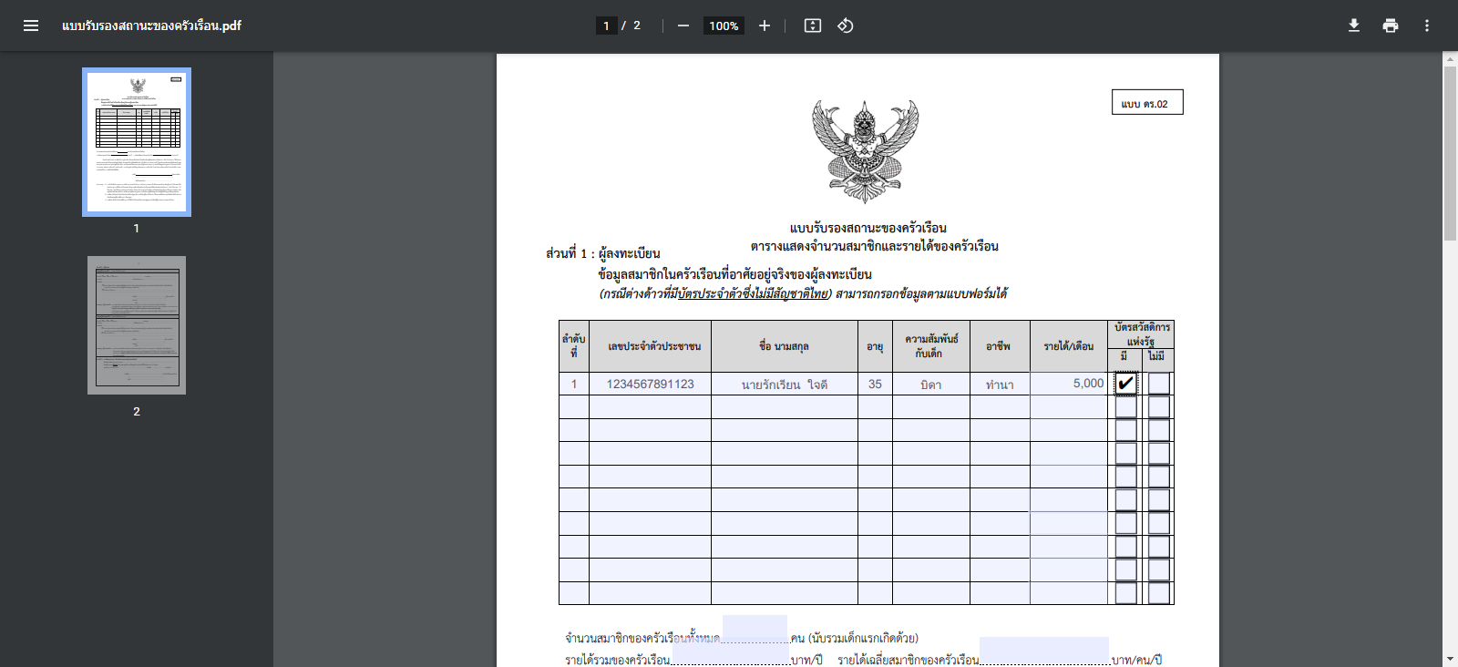Click the page number input field

point(606,26)
